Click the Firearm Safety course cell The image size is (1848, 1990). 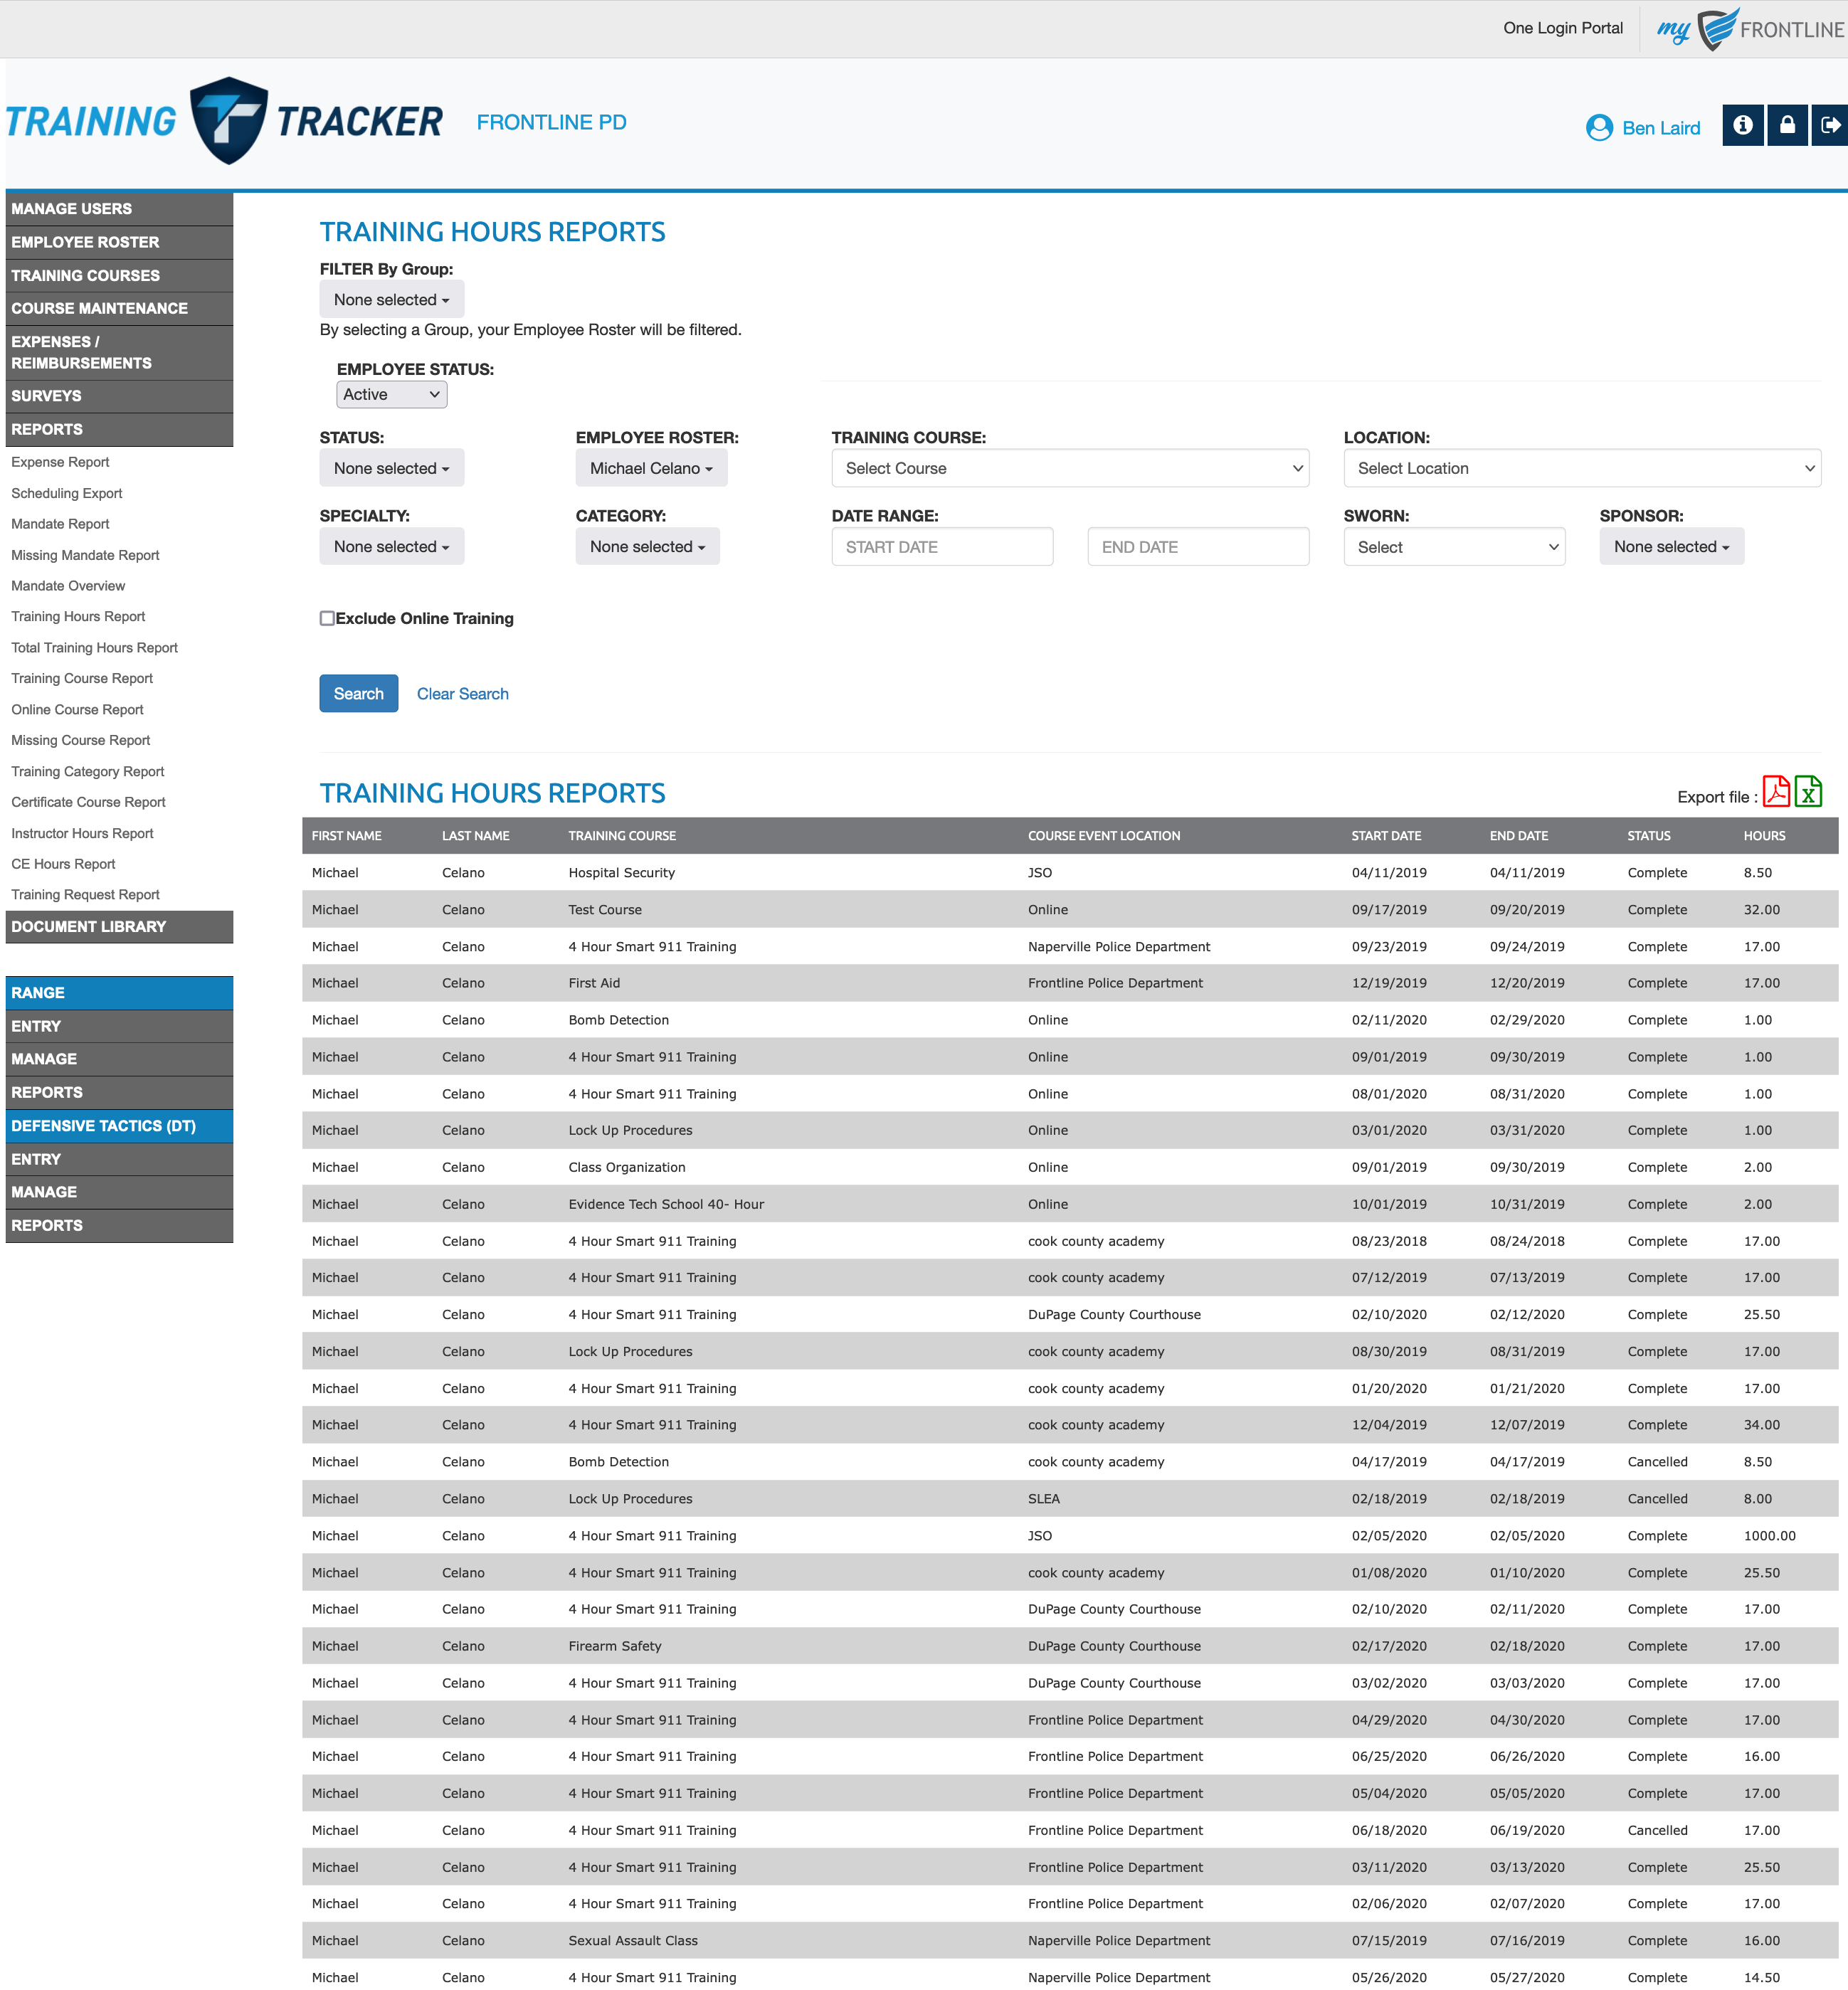(x=615, y=1646)
